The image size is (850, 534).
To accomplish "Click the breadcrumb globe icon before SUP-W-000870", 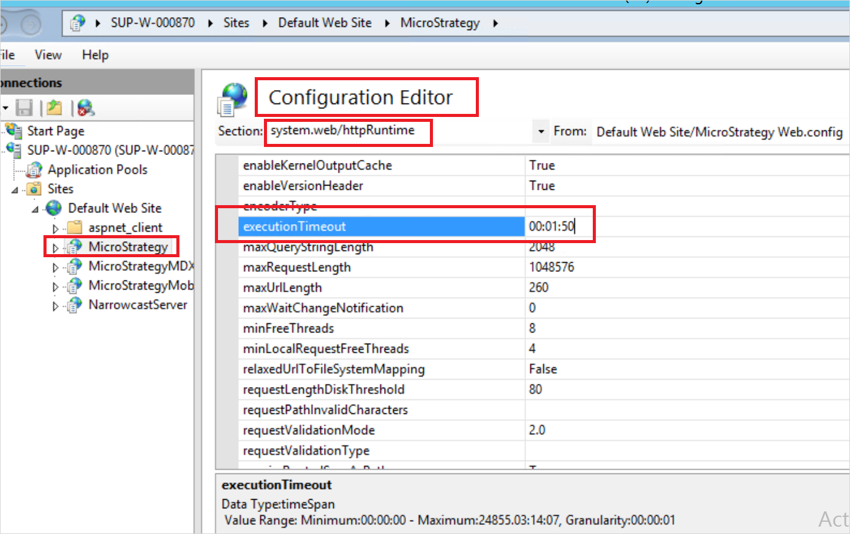I will point(75,23).
